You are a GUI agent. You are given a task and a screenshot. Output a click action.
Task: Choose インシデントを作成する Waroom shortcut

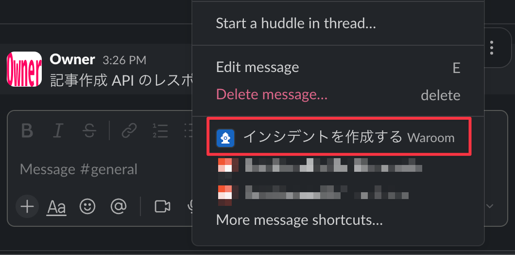(338, 137)
